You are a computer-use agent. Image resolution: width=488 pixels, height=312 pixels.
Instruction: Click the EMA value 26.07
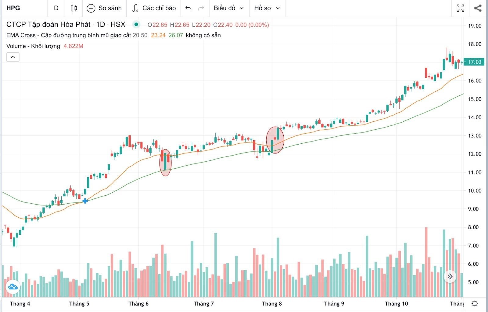point(176,35)
